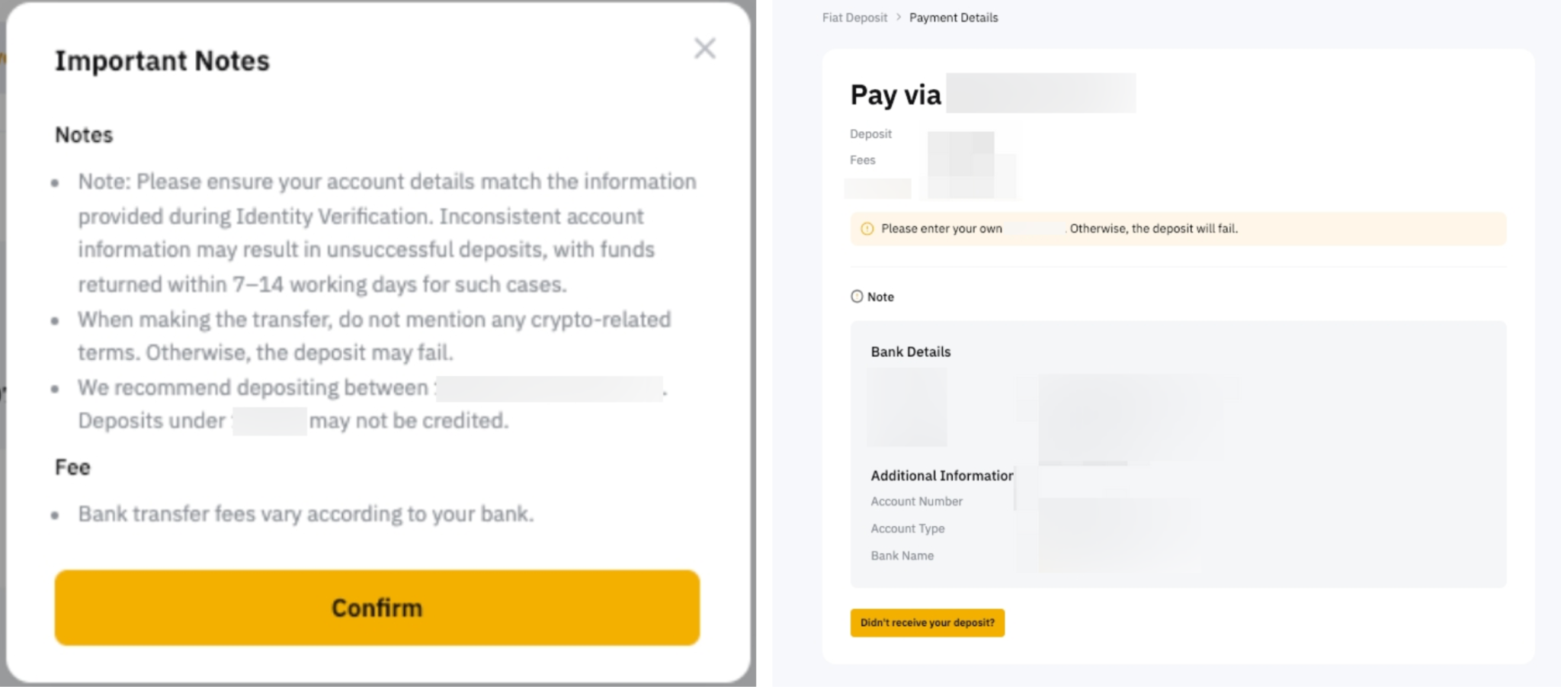Click the Pay via heading
Screen dimensions: 1561x687
click(896, 95)
